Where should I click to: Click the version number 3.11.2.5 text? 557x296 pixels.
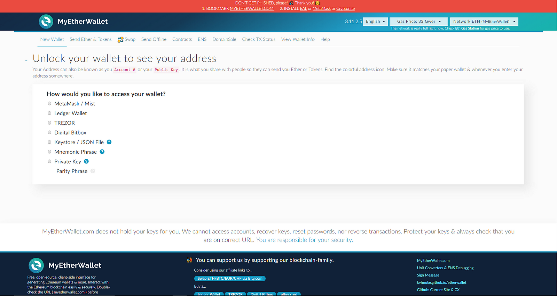click(x=353, y=22)
